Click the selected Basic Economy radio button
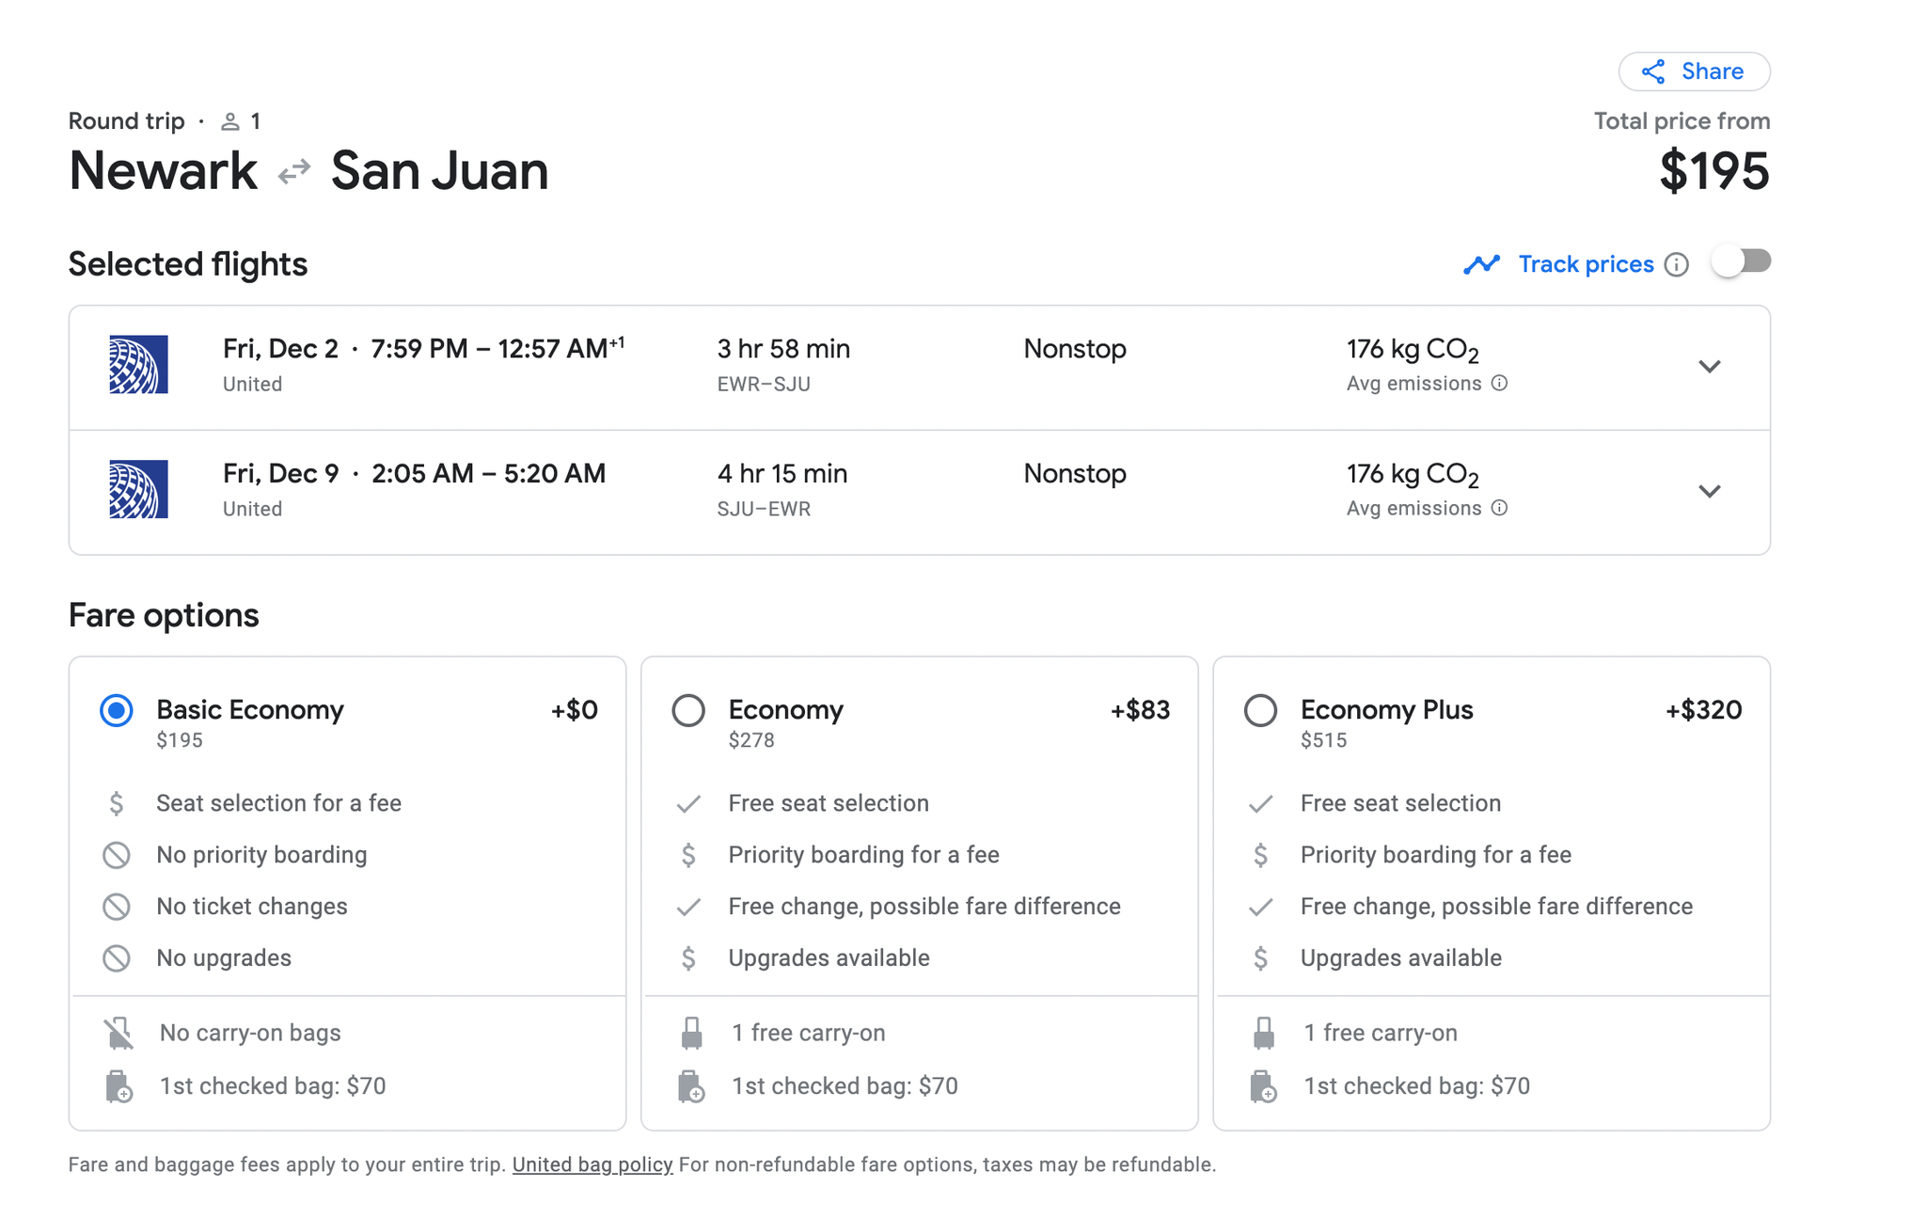The height and width of the screenshot is (1218, 1926). coord(116,711)
